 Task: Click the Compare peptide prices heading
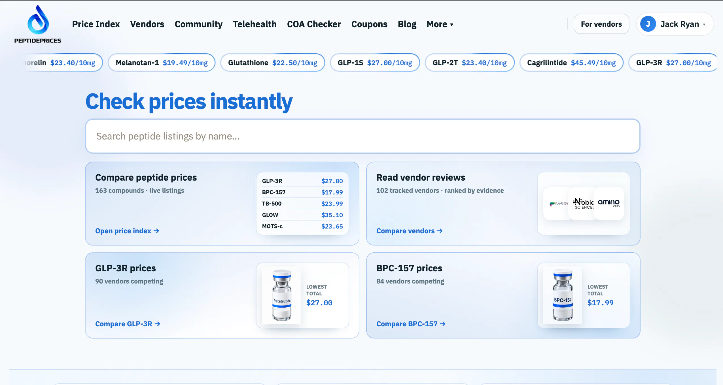click(146, 177)
